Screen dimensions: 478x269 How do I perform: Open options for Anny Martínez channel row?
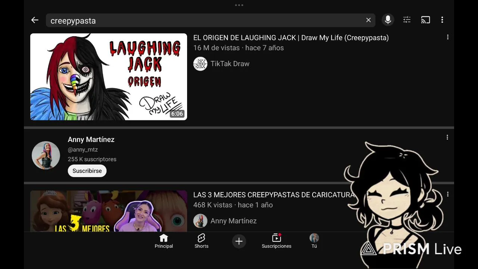(447, 137)
